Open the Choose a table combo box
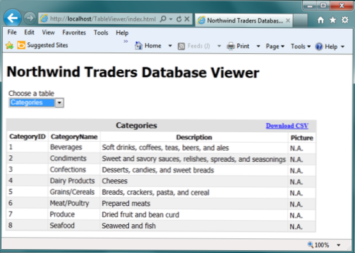 (x=36, y=103)
